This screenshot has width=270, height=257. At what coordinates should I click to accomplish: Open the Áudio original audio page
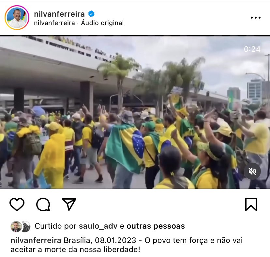[102, 23]
